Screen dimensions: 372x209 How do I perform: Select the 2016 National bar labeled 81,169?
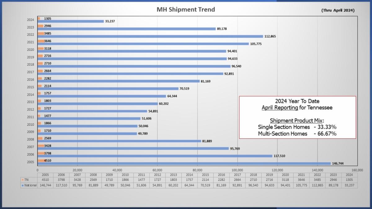pos(118,81)
